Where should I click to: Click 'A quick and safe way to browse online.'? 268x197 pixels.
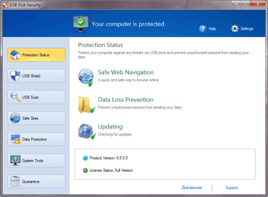(129, 80)
